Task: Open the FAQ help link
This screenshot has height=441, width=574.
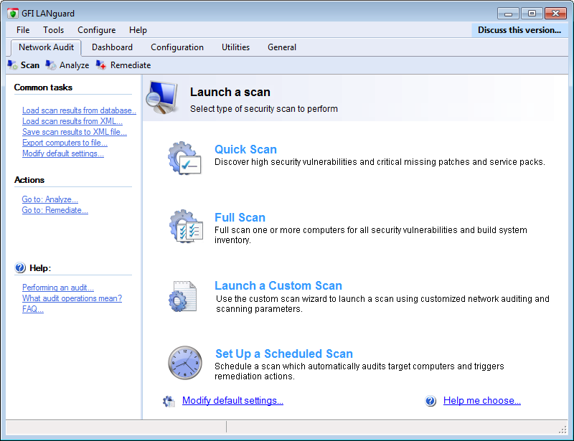Action: [x=33, y=309]
